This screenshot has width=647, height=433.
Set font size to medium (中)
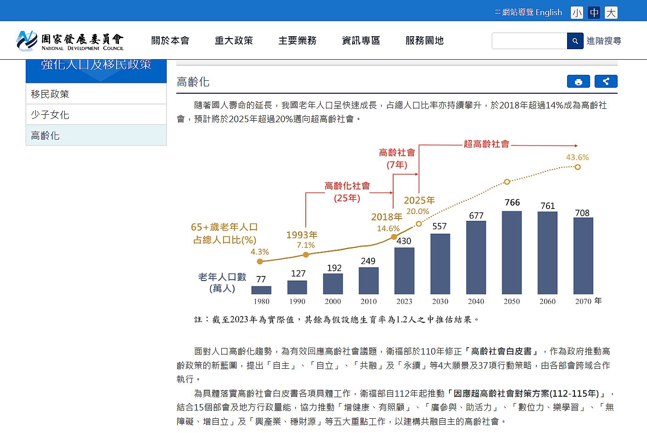594,12
